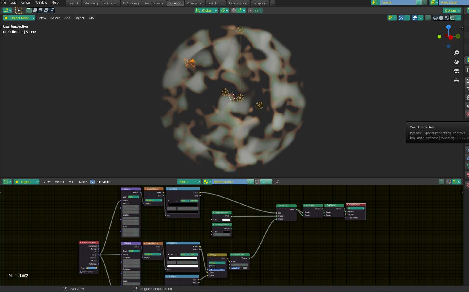Open the Select menu in node editor
469x292 pixels.
point(60,182)
